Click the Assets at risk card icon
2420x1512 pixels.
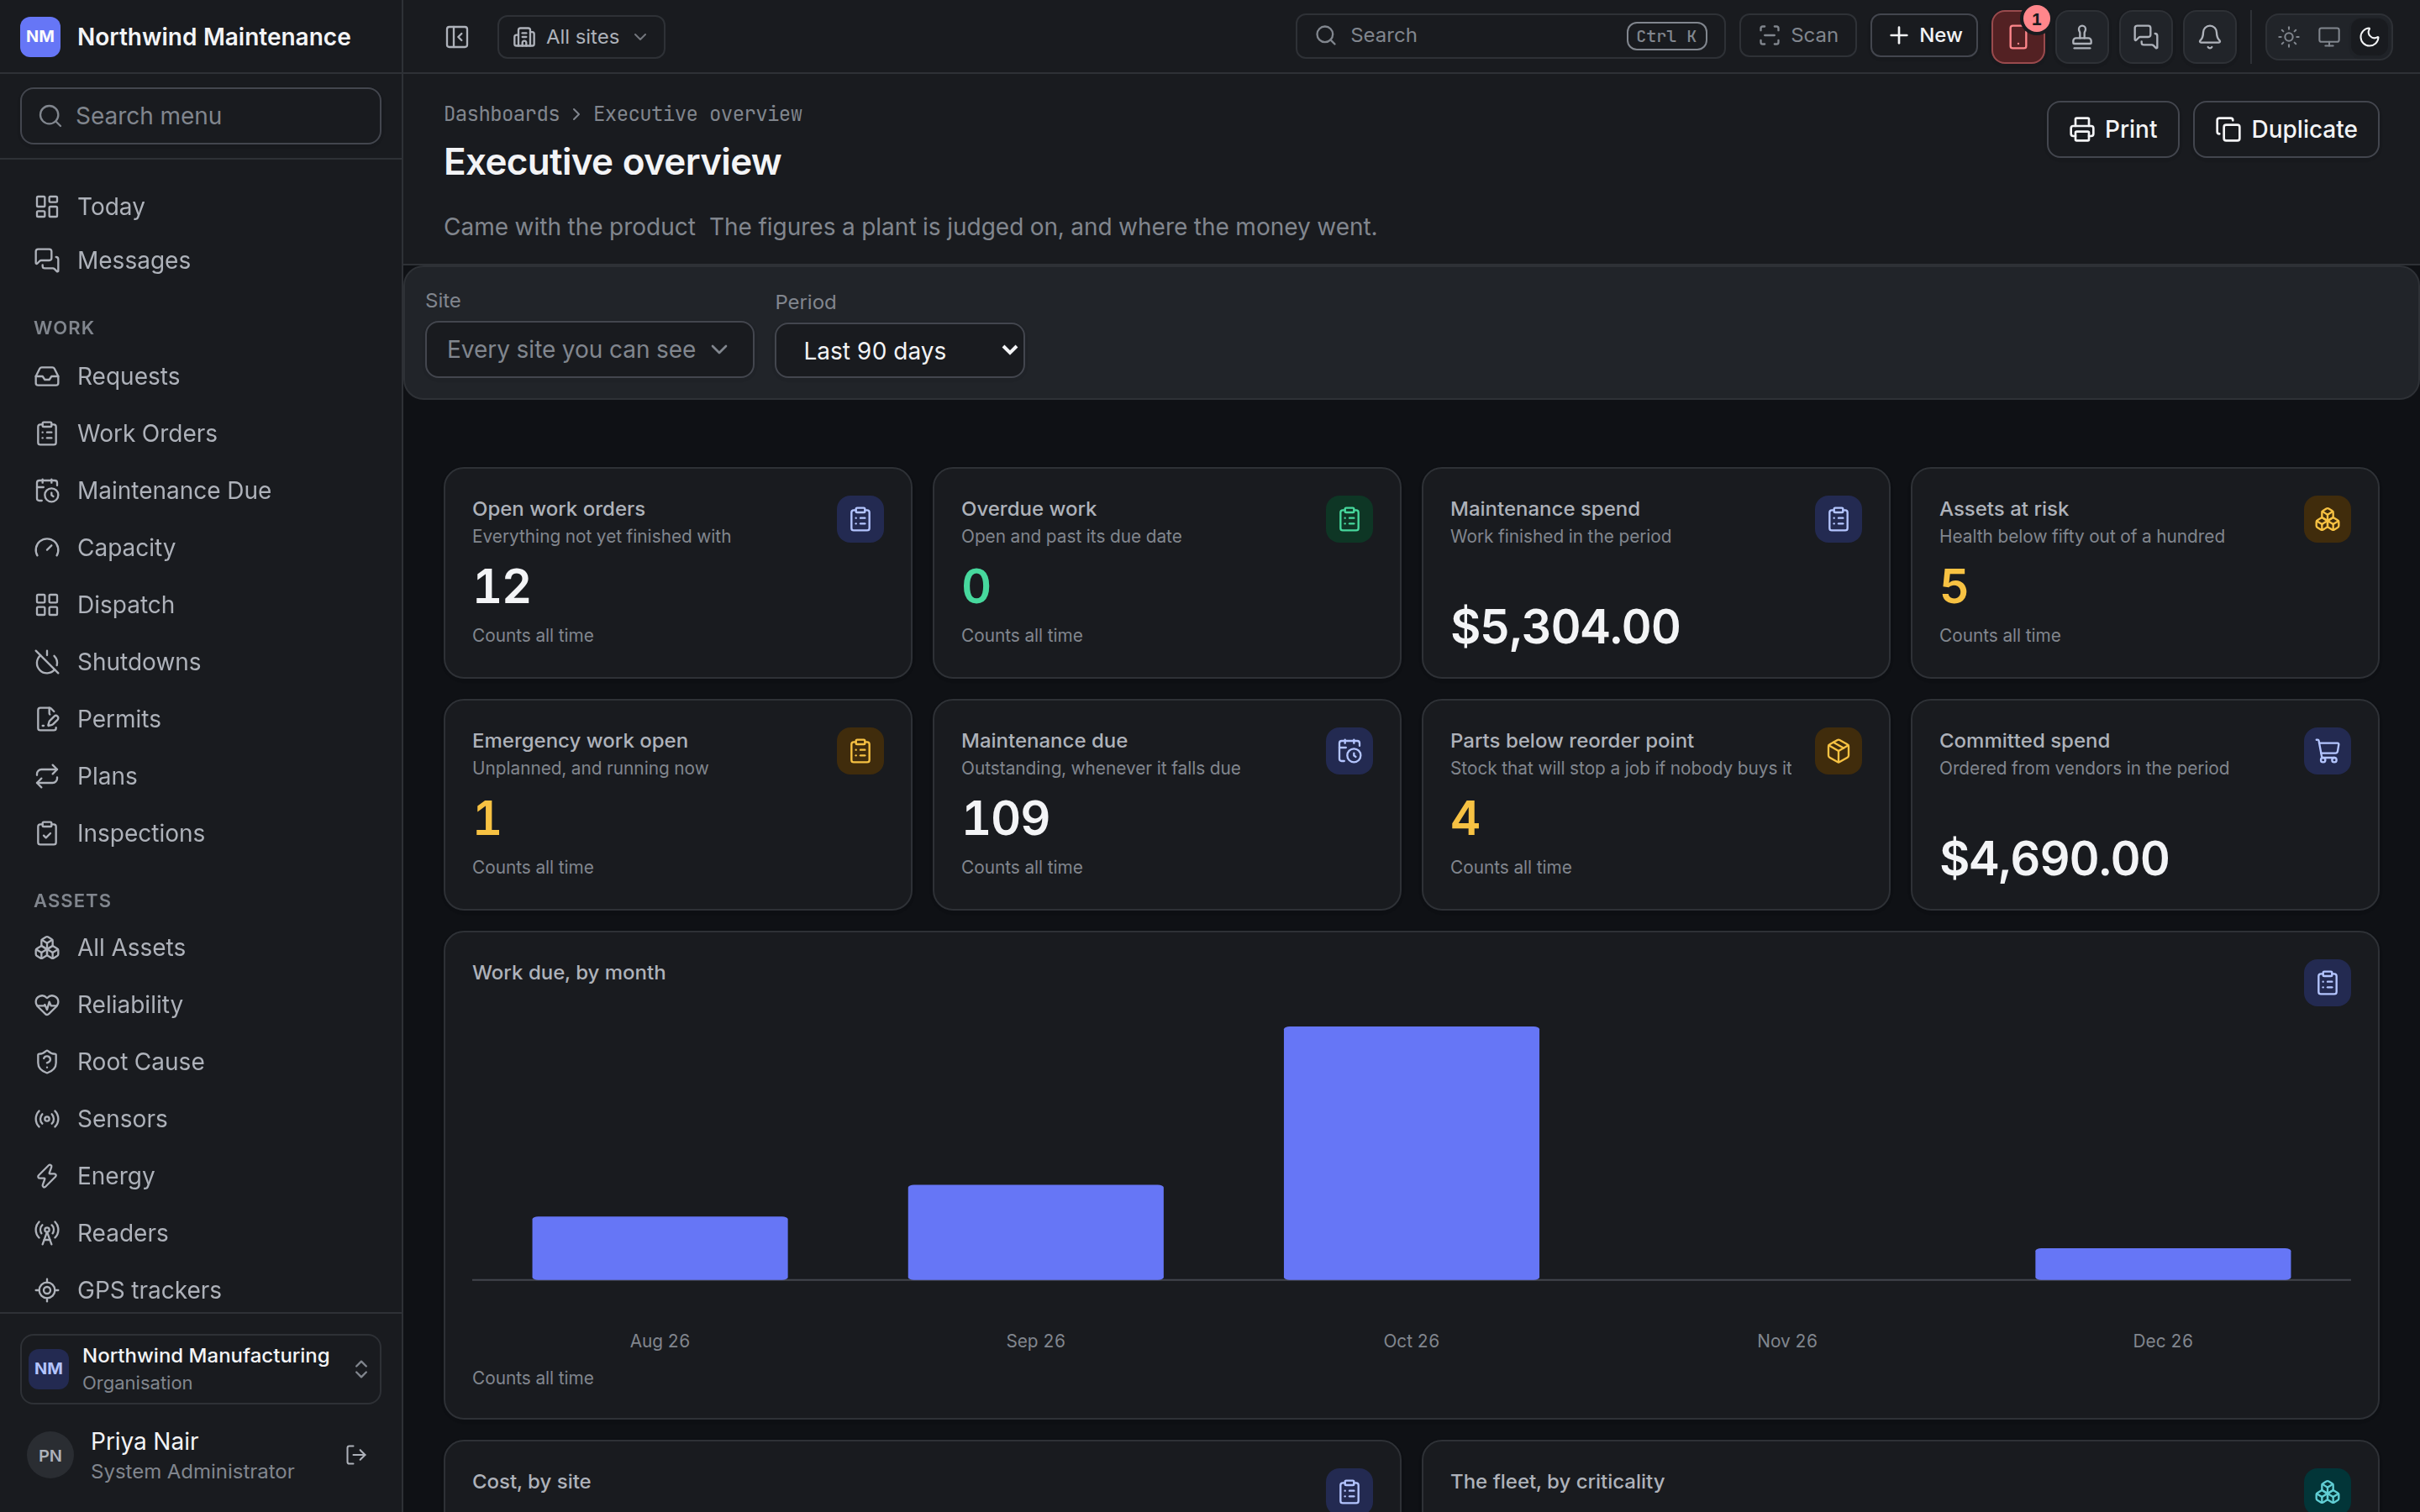click(2327, 519)
